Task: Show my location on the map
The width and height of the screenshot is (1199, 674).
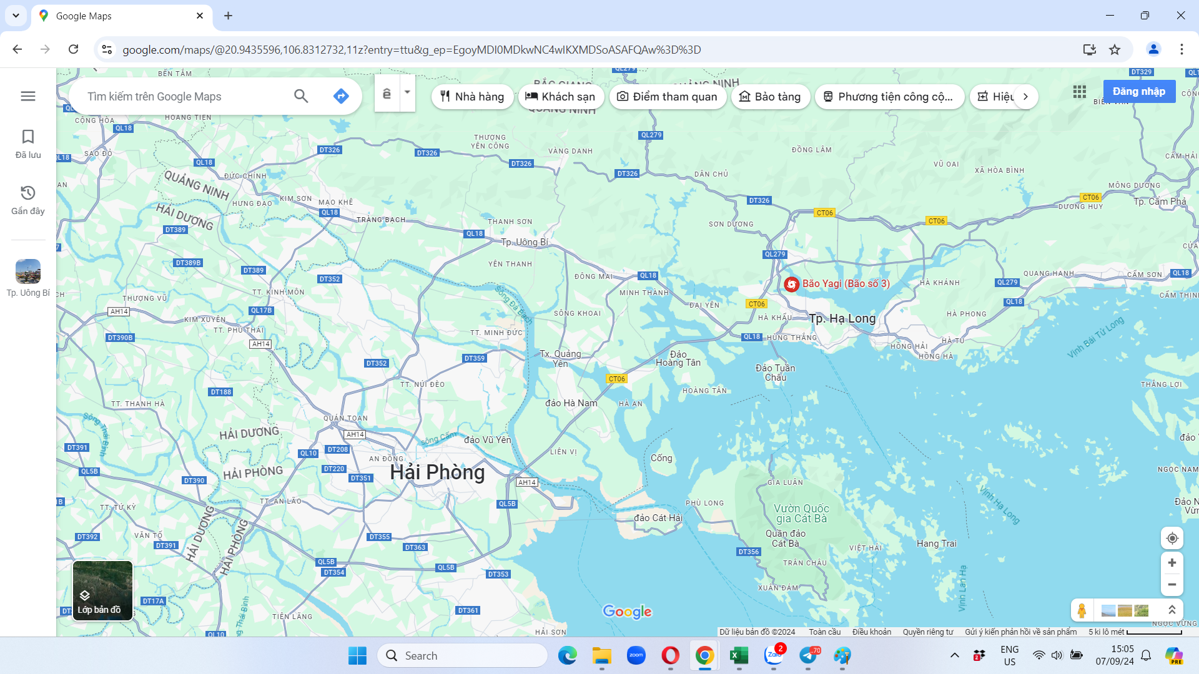Action: [1172, 538]
